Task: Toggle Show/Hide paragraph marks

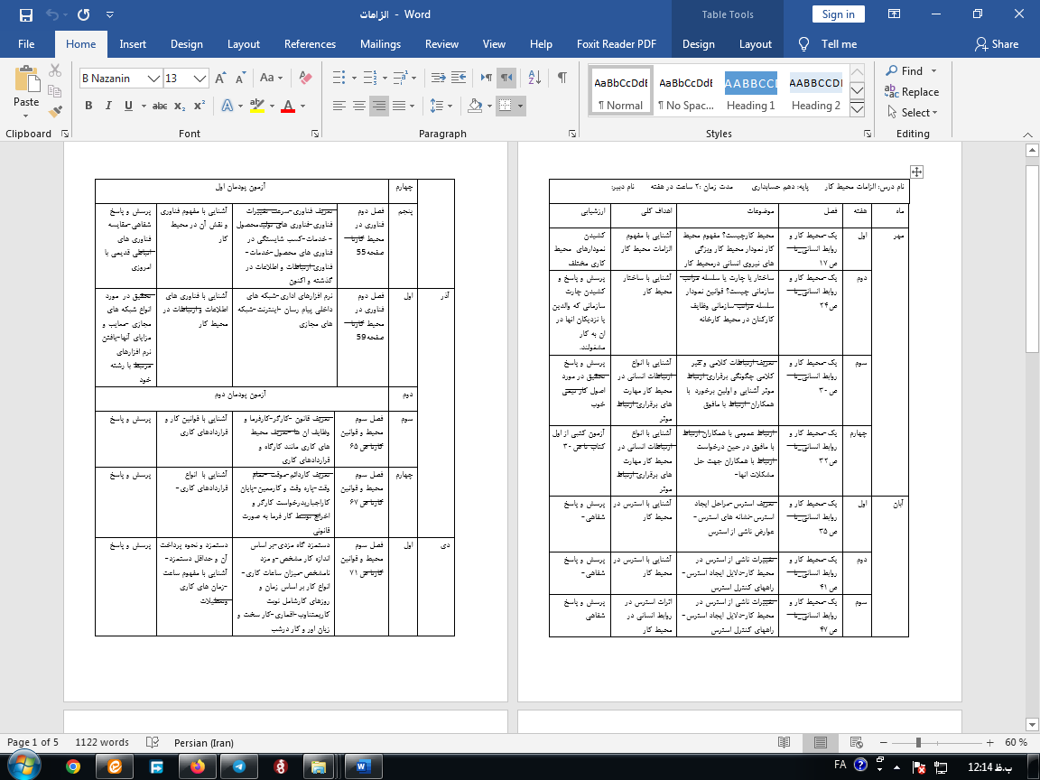Action: click(x=562, y=78)
